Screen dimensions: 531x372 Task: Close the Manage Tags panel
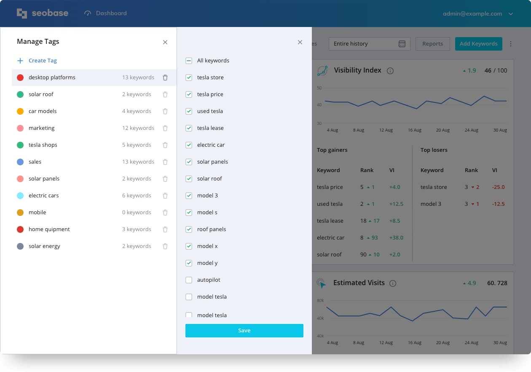click(x=165, y=42)
